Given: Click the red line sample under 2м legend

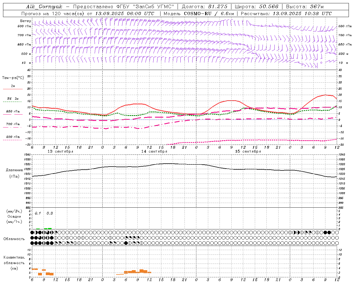Looking at the screenshot, I should click(x=13, y=89).
